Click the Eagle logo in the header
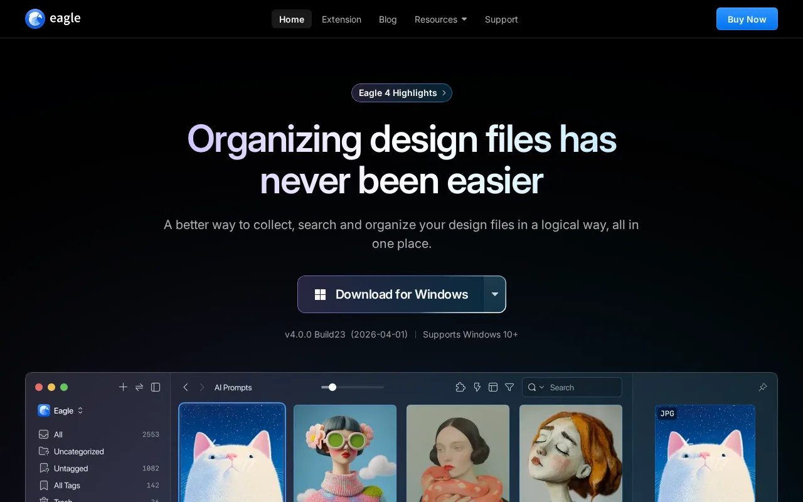 pos(53,19)
